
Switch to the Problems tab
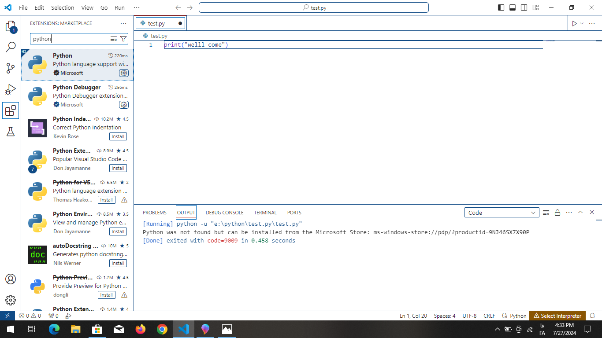(x=155, y=213)
